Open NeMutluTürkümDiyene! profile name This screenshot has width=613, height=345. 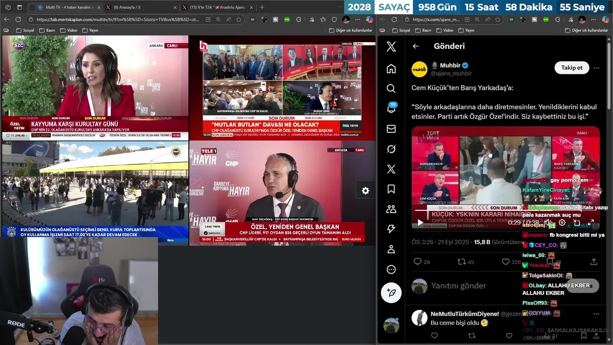pyautogui.click(x=465, y=314)
